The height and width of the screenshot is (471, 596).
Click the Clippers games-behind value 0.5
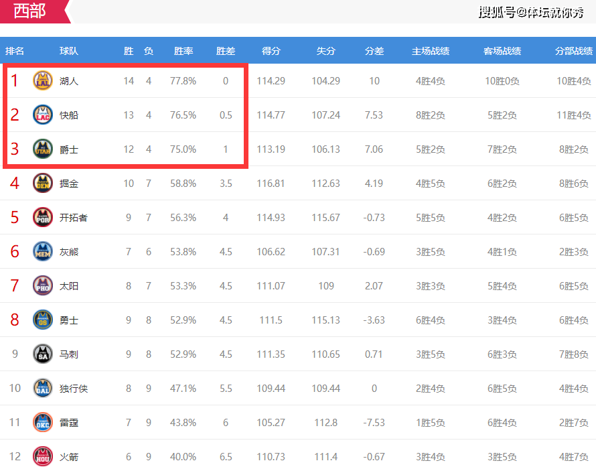pos(226,115)
